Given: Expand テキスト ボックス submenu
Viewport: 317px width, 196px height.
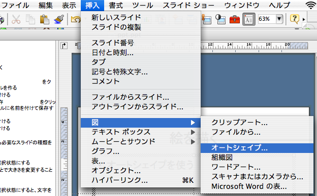Looking at the screenshot, I should pyautogui.click(x=141, y=132).
